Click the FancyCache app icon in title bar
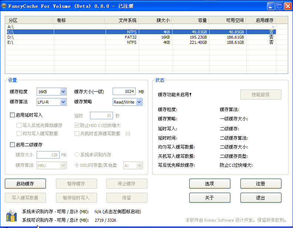Viewport: 293px width, 228px height. point(4,6)
